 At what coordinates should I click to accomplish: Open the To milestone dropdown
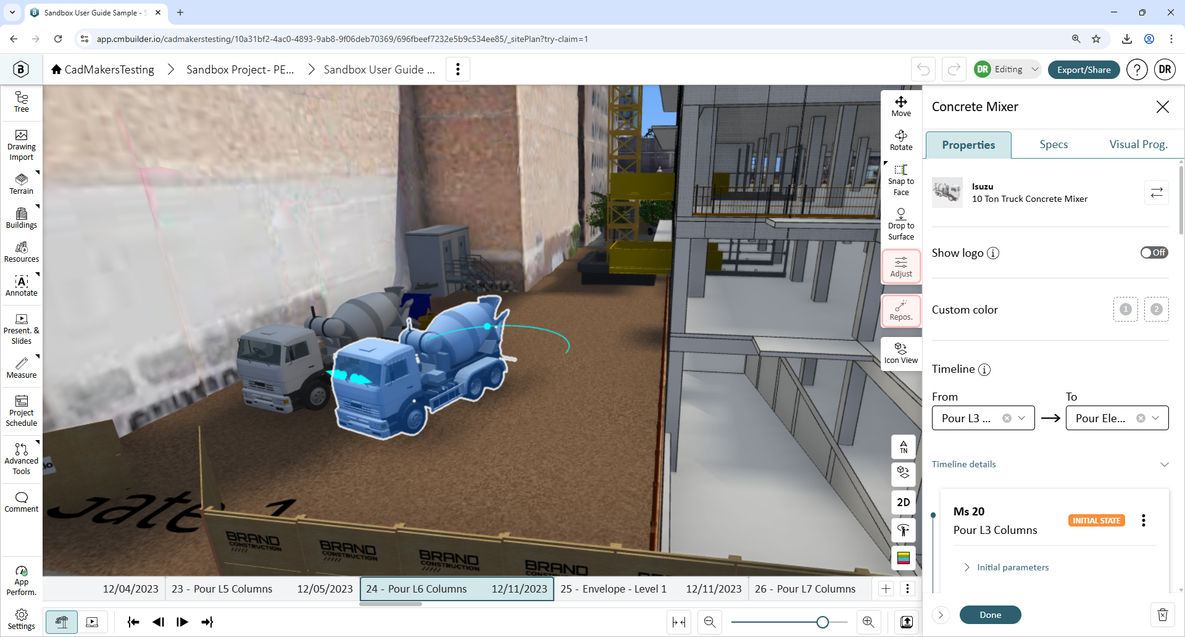click(x=1117, y=418)
